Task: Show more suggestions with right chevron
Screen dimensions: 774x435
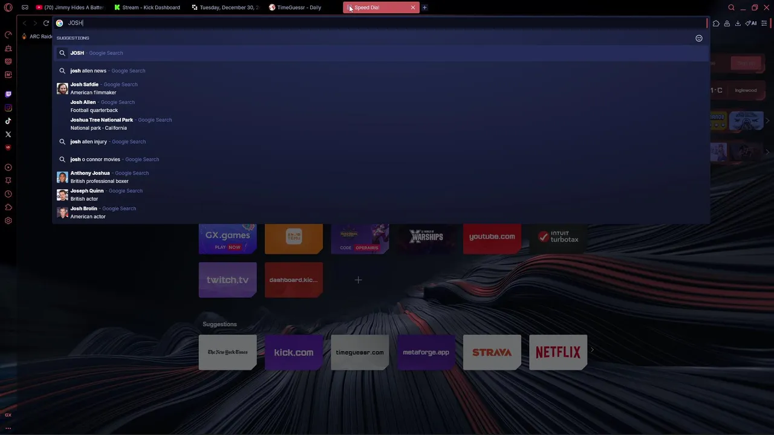Action: pyautogui.click(x=592, y=350)
